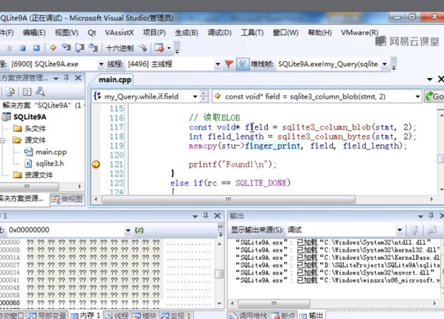Open 工具(T) menu
This screenshot has height=319, width=444.
252,33
